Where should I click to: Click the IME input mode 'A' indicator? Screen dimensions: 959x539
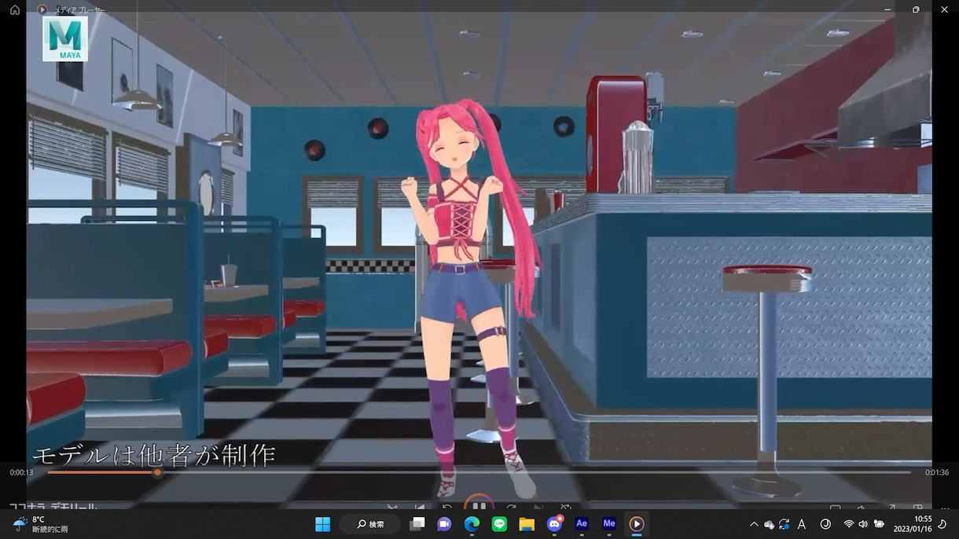point(802,524)
